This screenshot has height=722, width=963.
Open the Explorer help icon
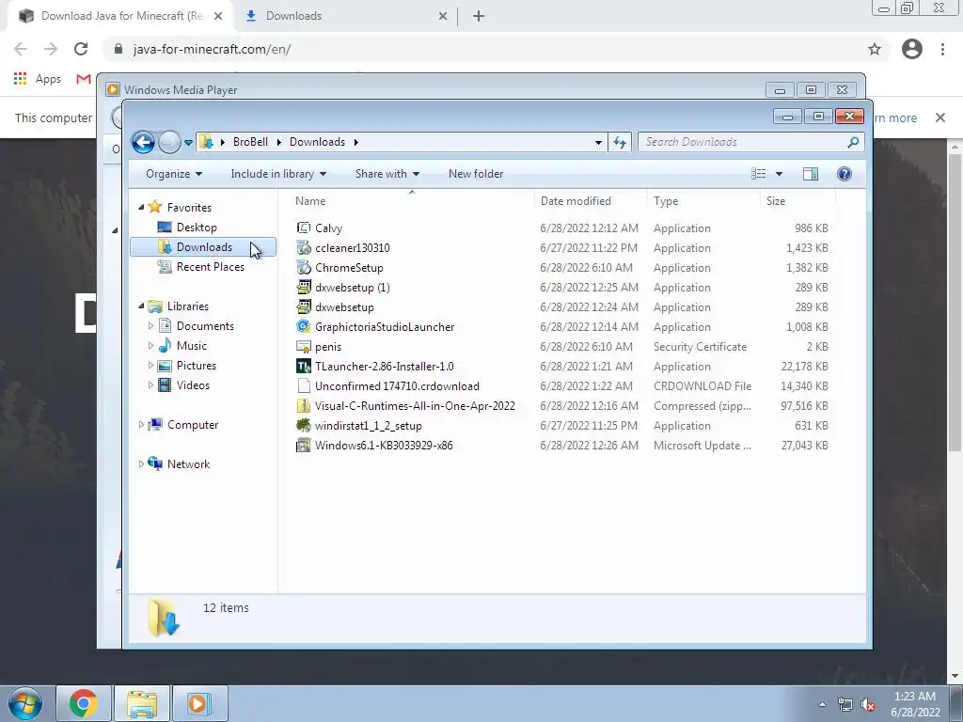coord(845,174)
